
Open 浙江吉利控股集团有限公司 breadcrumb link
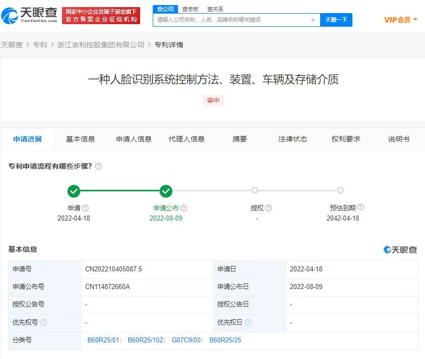click(x=100, y=45)
